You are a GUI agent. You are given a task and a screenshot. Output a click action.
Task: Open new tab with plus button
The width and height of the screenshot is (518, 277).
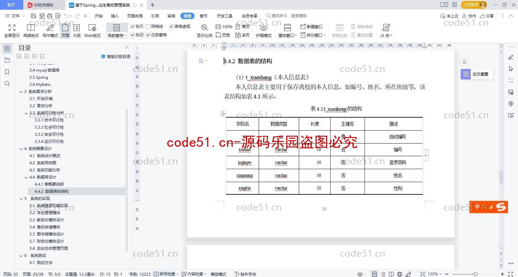point(152,5)
